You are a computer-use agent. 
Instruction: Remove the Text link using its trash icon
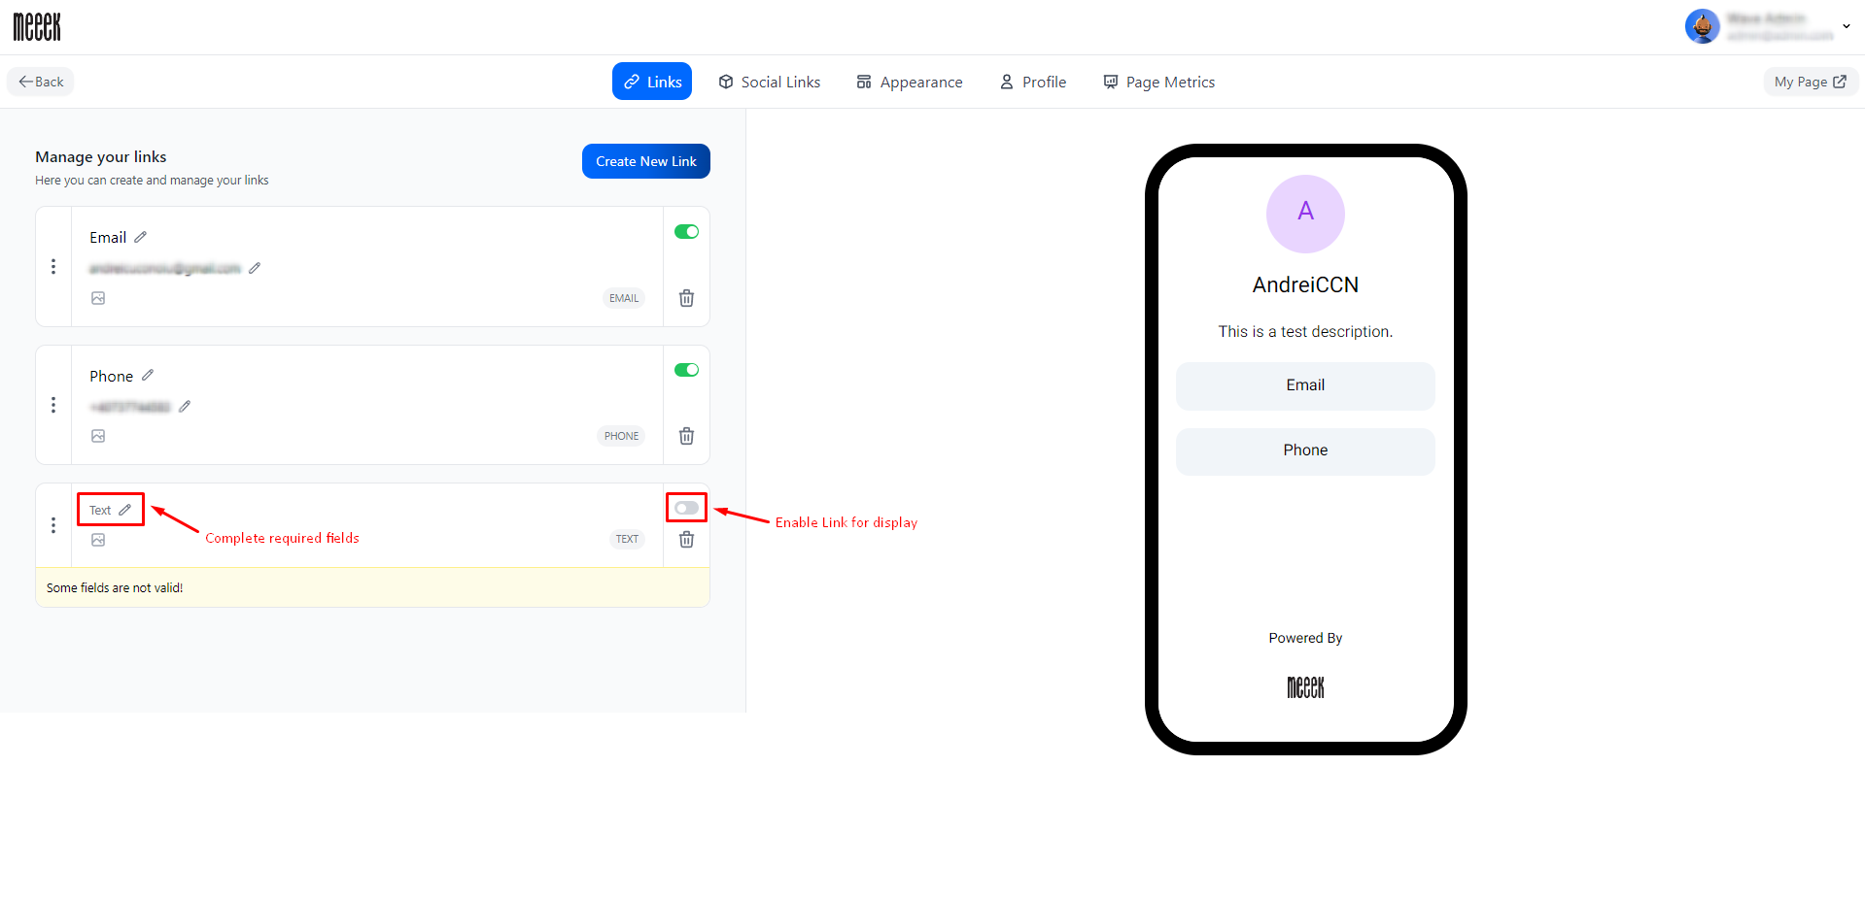click(686, 539)
